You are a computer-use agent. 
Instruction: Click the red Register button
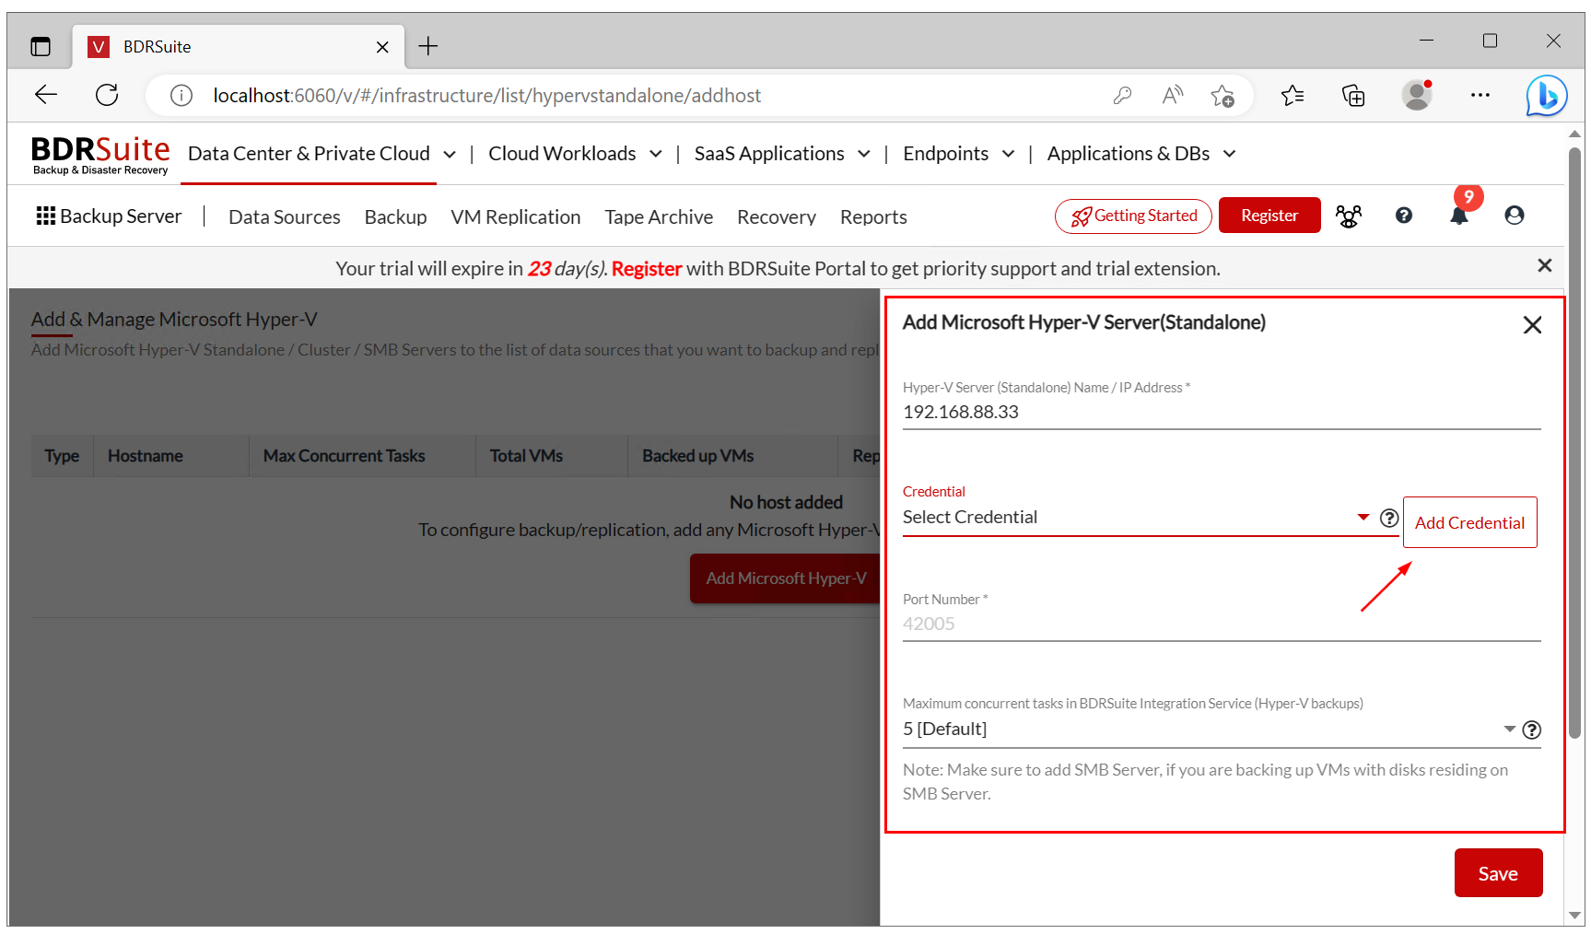(1269, 216)
